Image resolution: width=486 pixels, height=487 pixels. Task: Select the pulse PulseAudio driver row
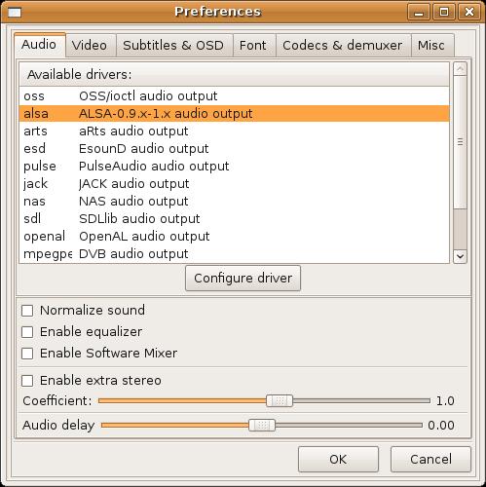[x=235, y=167]
